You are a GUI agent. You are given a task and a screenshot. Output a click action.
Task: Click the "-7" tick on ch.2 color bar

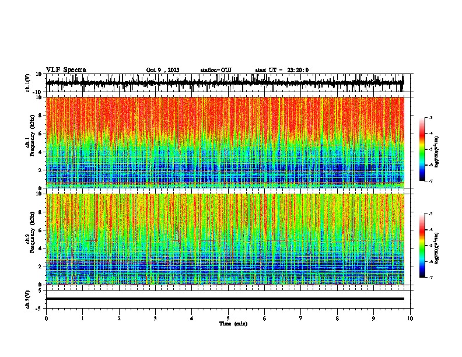point(430,277)
